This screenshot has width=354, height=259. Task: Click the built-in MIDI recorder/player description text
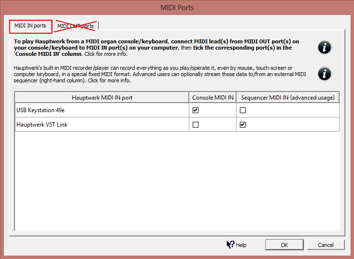[x=160, y=74]
